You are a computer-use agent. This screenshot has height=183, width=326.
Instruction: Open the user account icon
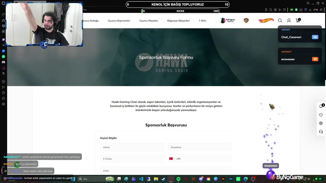[289, 21]
